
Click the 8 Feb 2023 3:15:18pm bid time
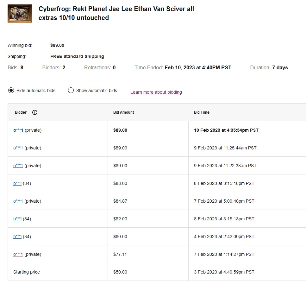pos(224,183)
